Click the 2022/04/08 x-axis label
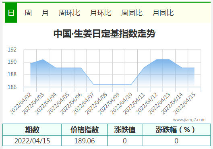Viewport: 213px width, 149px height. 96,103
